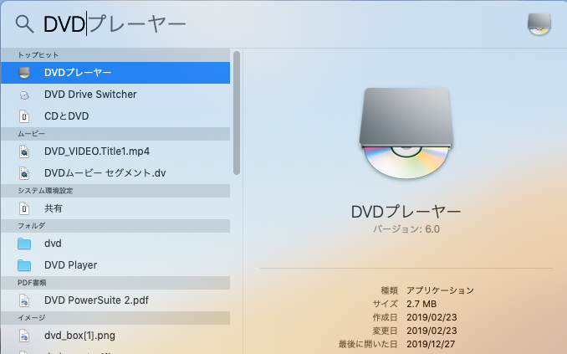Click the 共有 preference pane icon
The height and width of the screenshot is (354, 567).
pyautogui.click(x=24, y=208)
